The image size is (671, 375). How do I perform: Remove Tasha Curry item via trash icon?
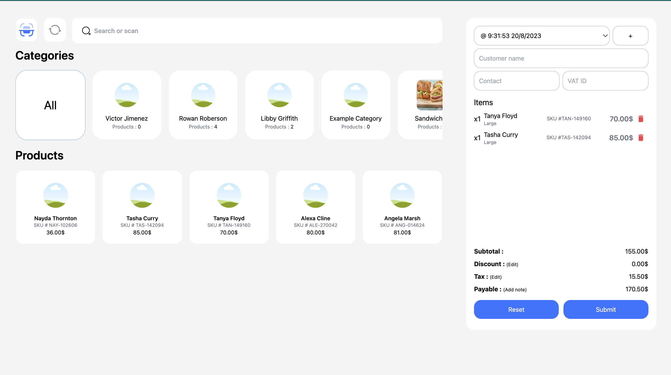641,138
